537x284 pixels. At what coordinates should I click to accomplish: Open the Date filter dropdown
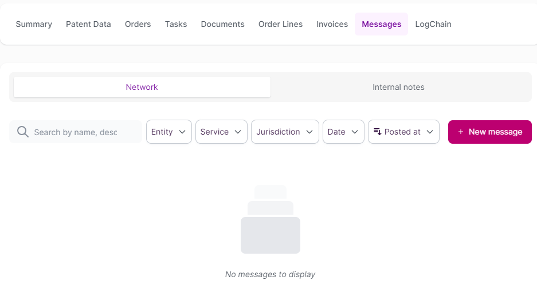pyautogui.click(x=343, y=132)
